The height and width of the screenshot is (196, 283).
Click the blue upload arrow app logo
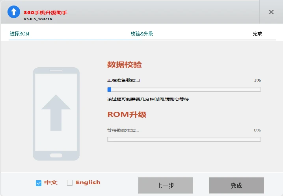(14, 12)
